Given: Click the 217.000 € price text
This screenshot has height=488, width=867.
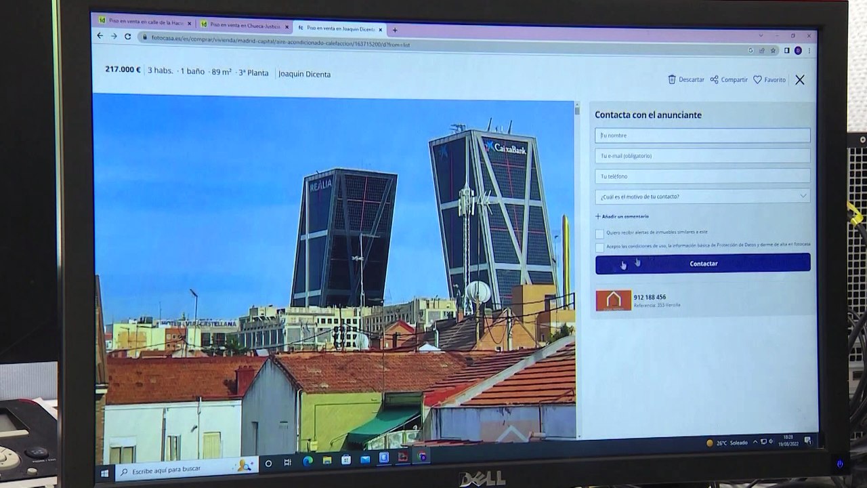Looking at the screenshot, I should point(123,69).
